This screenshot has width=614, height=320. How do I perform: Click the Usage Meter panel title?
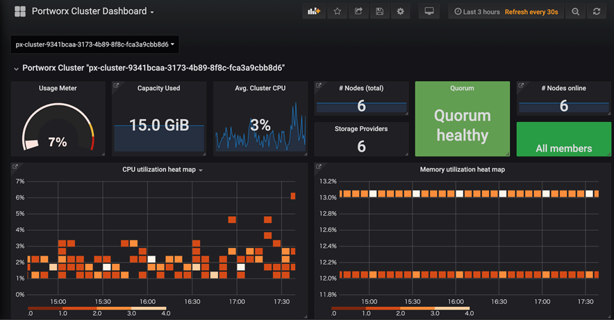pyautogui.click(x=58, y=88)
